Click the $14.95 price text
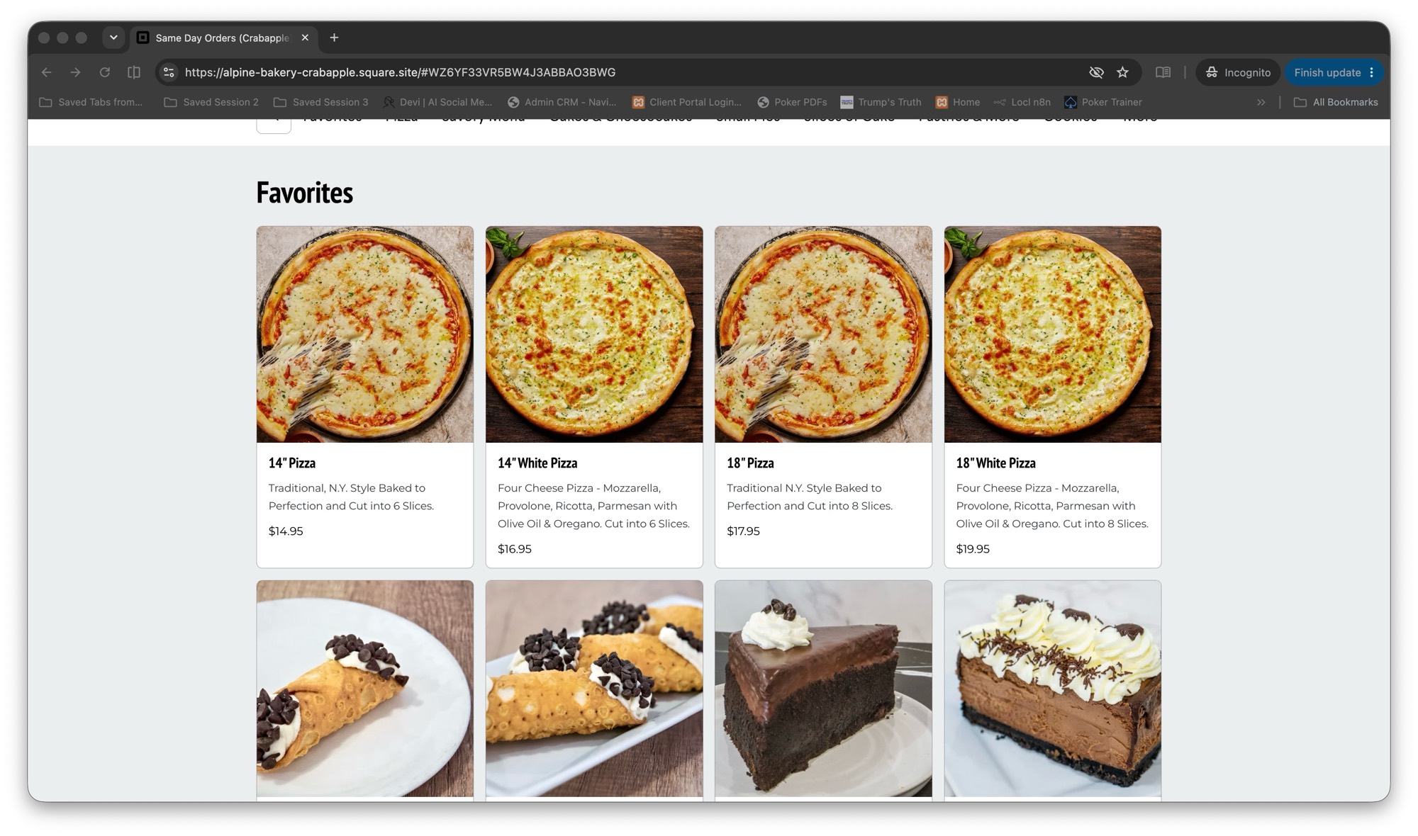The image size is (1418, 836). [286, 531]
